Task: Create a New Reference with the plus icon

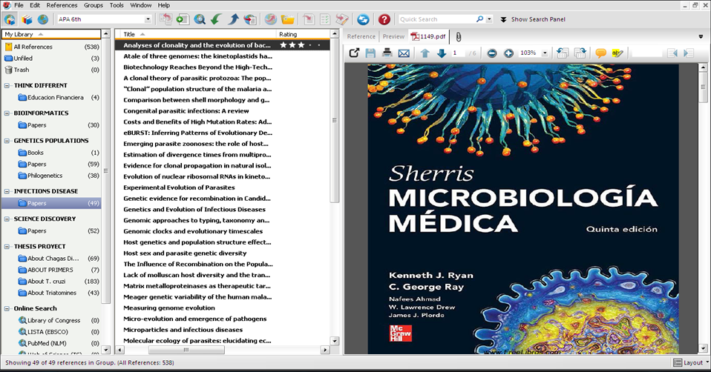Action: 183,19
